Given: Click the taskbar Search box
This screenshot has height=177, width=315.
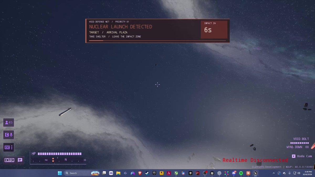Looking at the screenshot, I should 82,173.
